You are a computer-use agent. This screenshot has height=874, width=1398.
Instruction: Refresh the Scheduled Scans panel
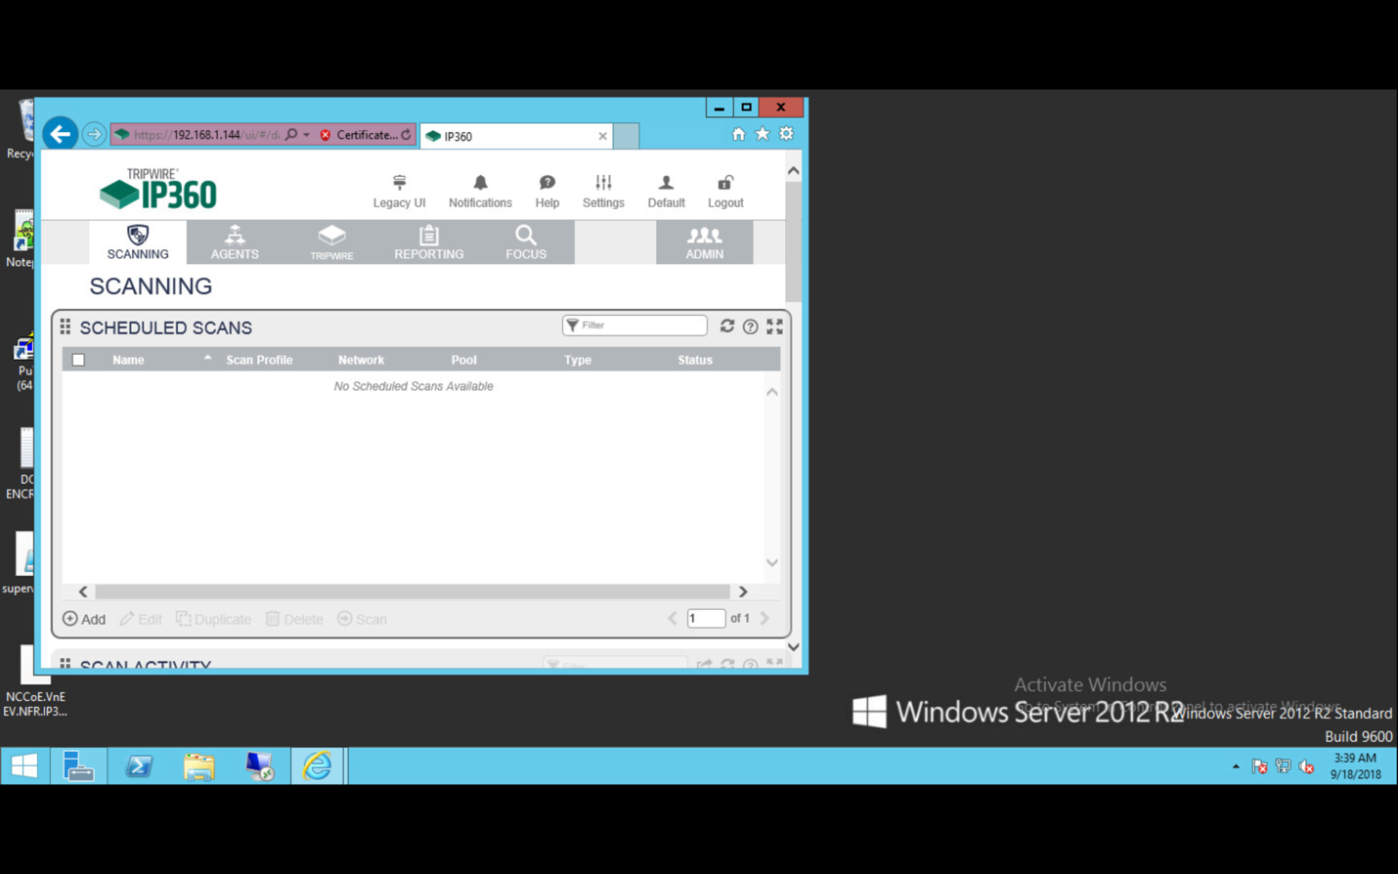(x=727, y=327)
